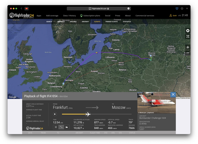Go back with browser back chevron
The width and height of the screenshot is (198, 144).
pyautogui.click(x=21, y=8)
